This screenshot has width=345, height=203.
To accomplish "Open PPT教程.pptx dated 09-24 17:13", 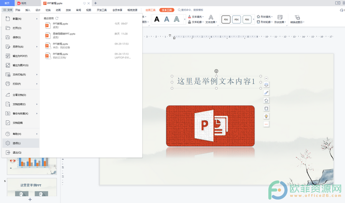I will point(88,55).
